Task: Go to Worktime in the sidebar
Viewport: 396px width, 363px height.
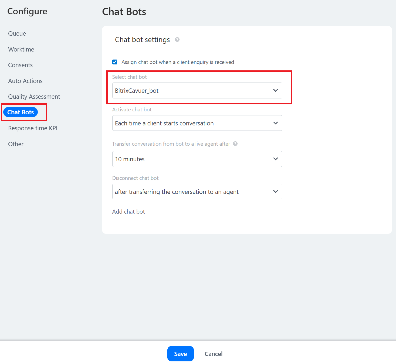Action: 21,49
